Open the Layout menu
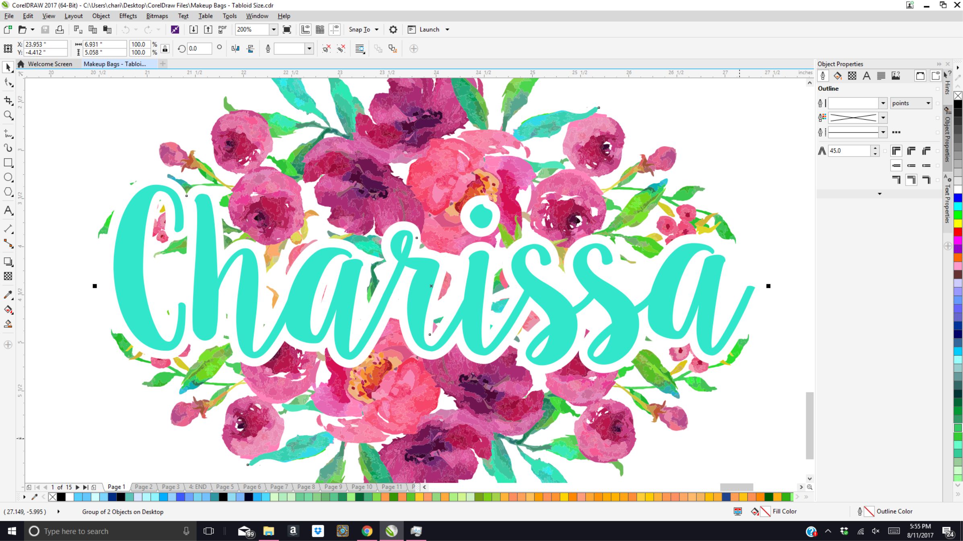This screenshot has height=541, width=963. 74,16
